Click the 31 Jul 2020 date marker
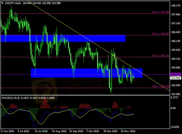This screenshot has height=134, width=182. [41, 131]
